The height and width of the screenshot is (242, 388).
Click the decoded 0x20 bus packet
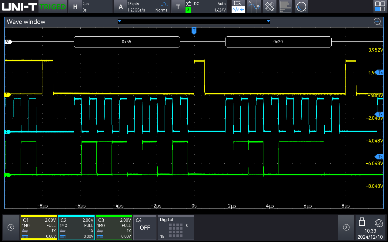(278, 42)
